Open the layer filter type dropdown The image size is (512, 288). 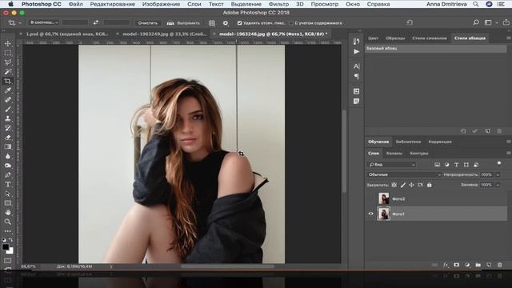[x=391, y=165]
